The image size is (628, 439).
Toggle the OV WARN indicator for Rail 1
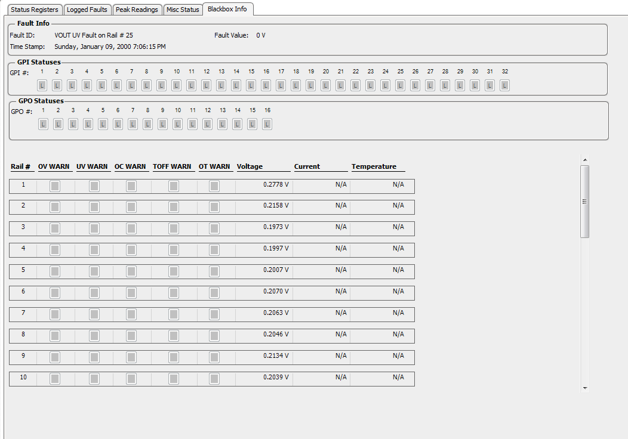tap(54, 186)
